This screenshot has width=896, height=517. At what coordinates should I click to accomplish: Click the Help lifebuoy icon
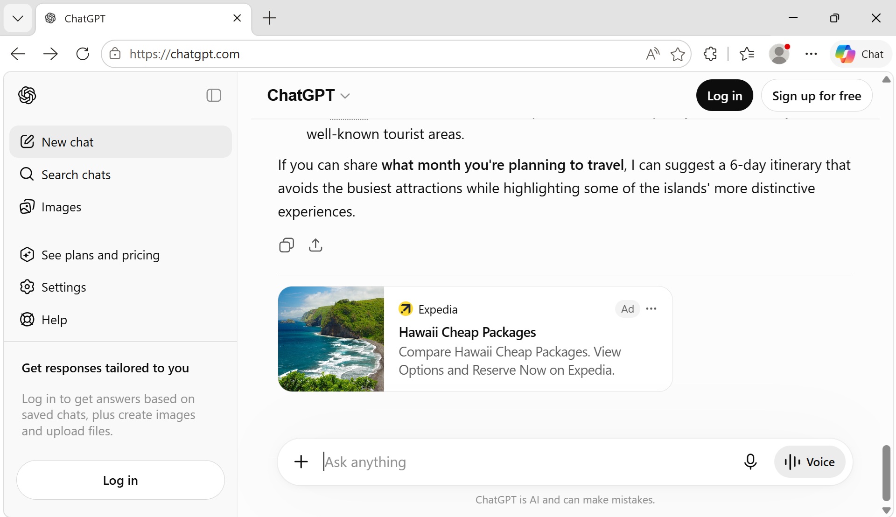click(x=27, y=319)
